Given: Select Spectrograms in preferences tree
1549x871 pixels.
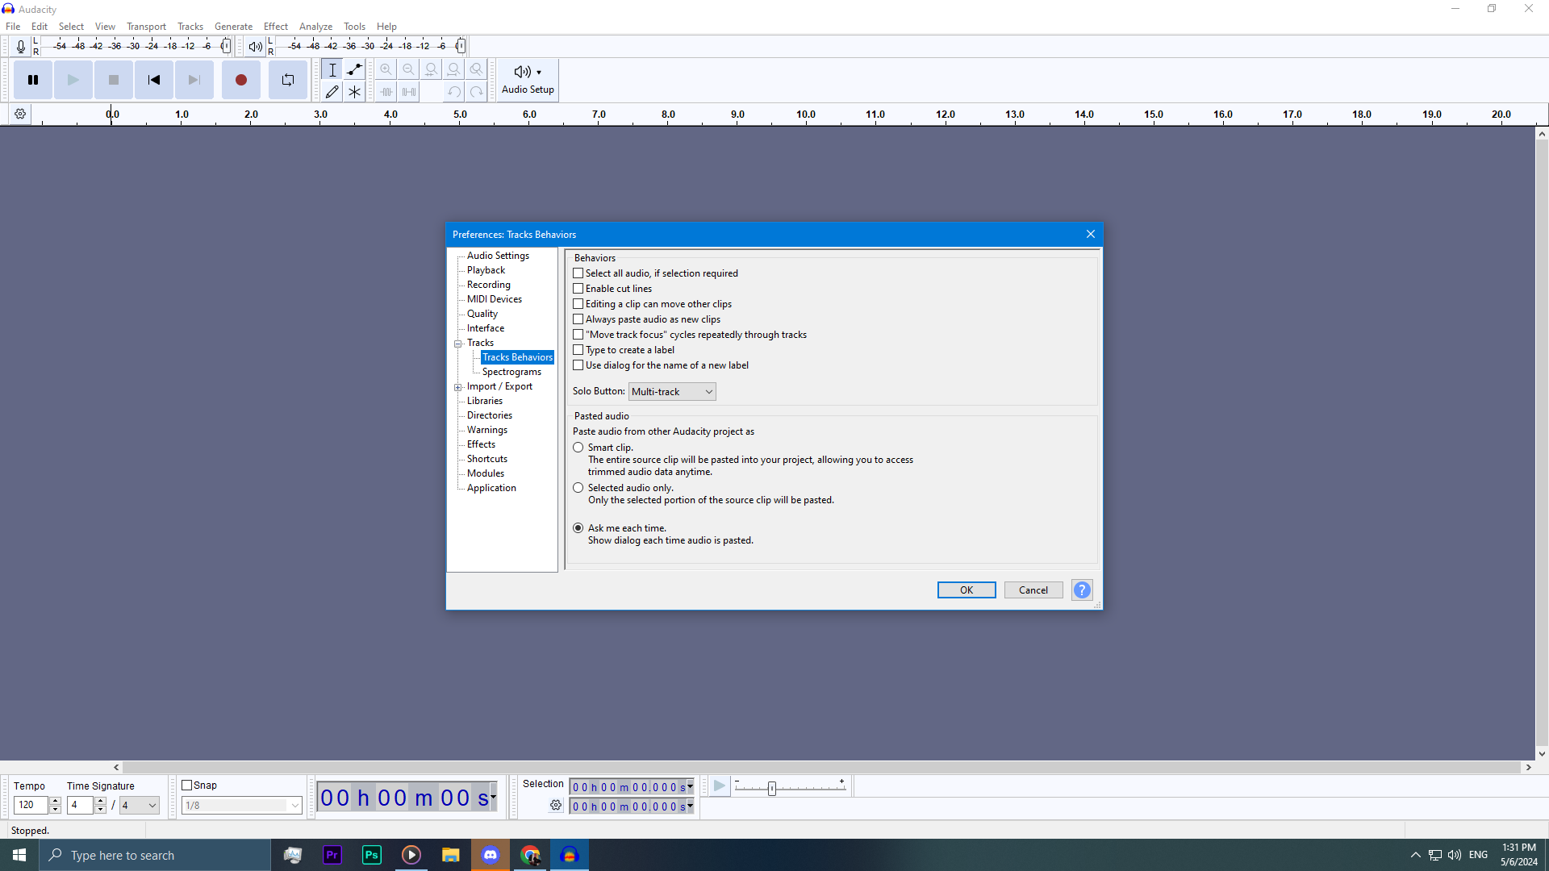Looking at the screenshot, I should point(511,372).
